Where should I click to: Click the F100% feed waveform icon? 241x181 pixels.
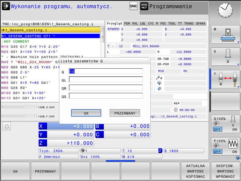coord(233,144)
